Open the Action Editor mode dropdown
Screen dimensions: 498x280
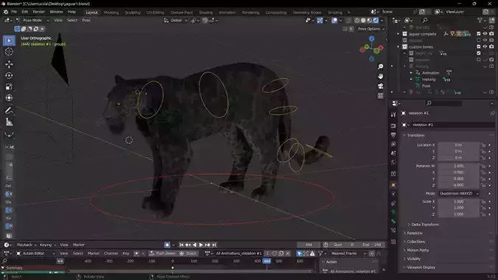click(x=35, y=253)
